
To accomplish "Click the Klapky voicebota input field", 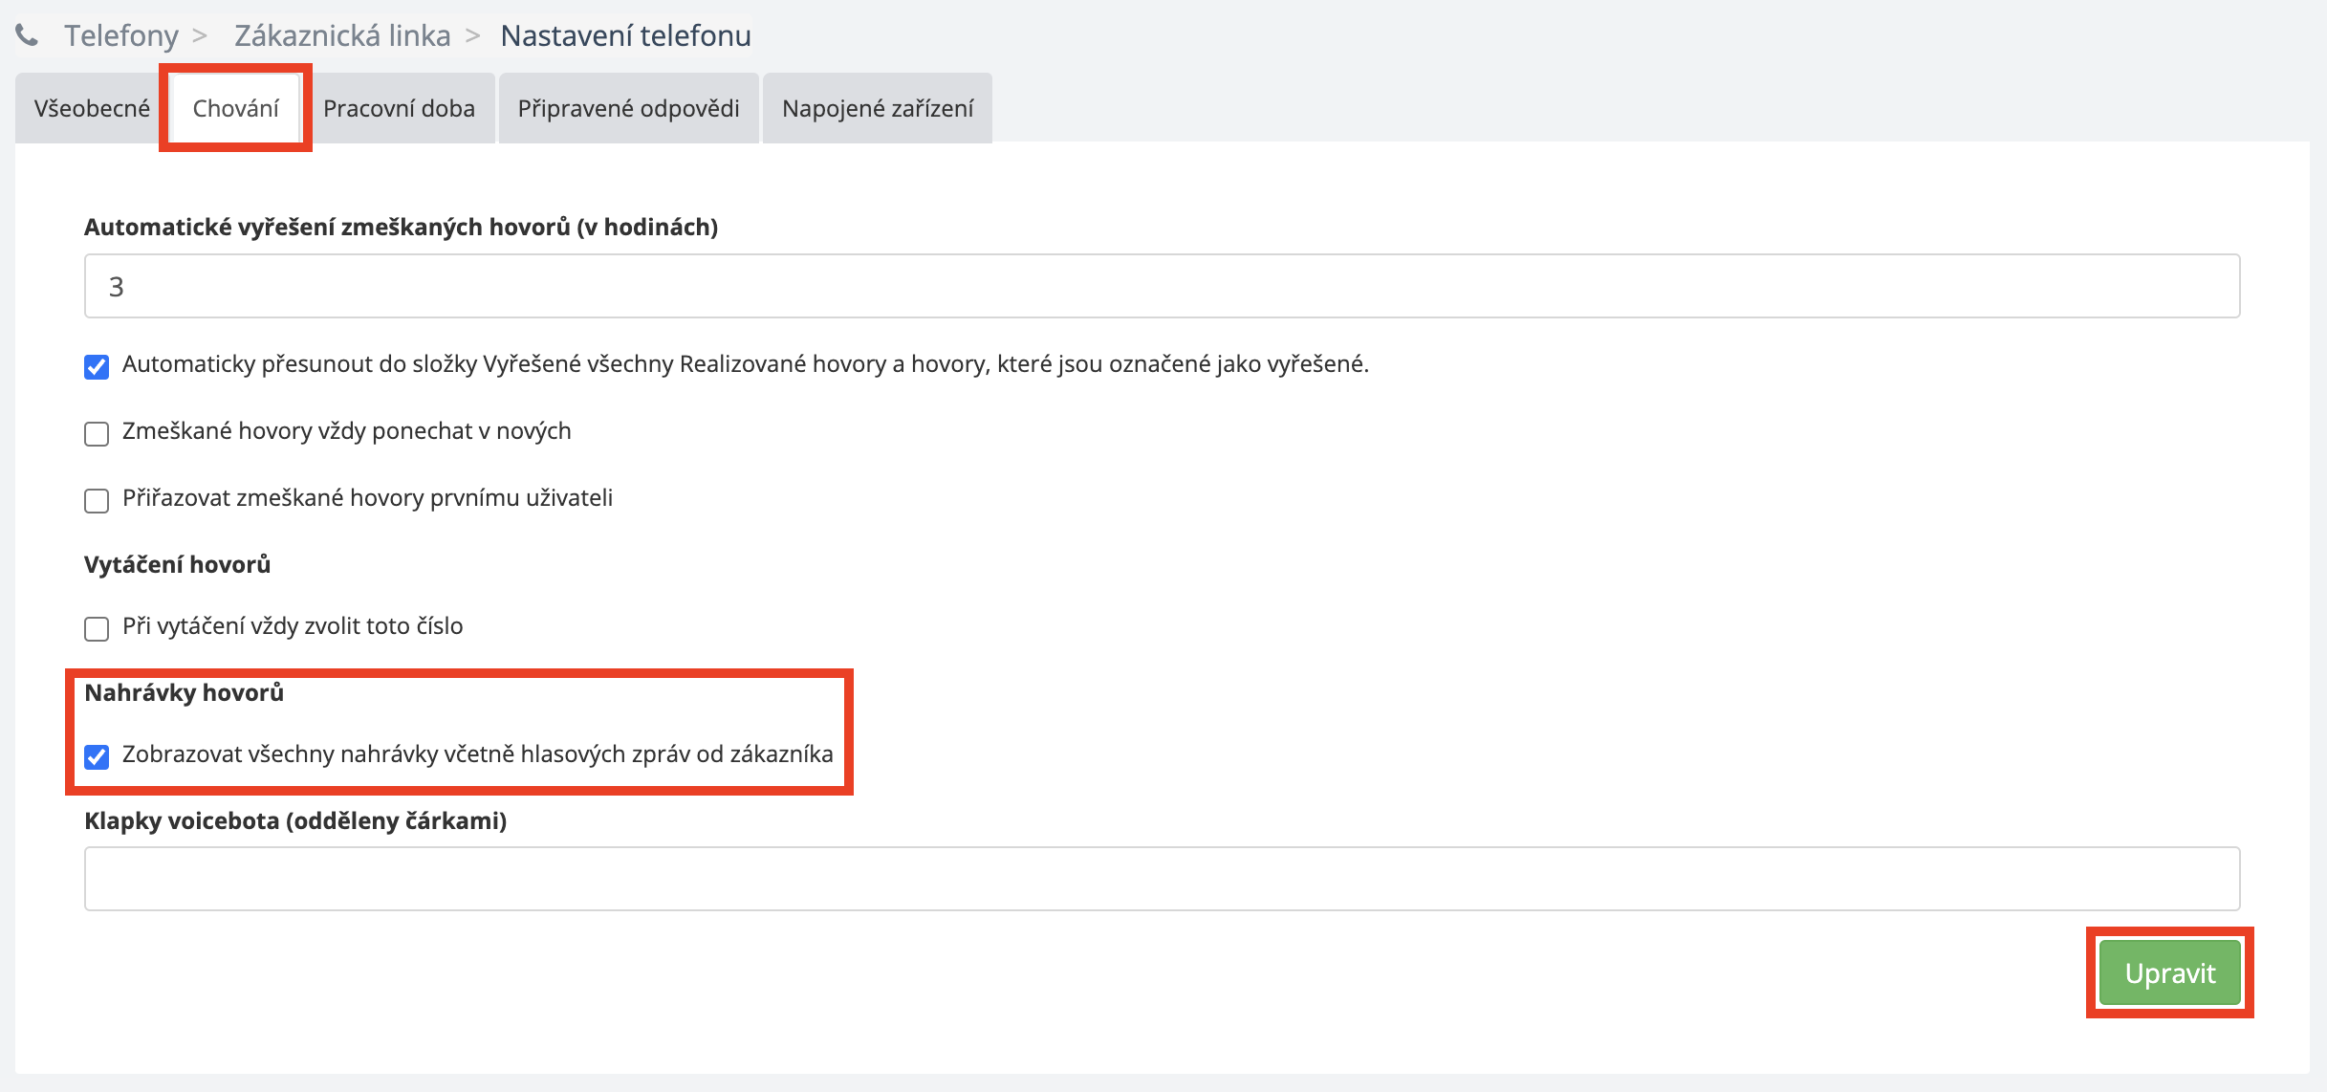I will point(1162,878).
